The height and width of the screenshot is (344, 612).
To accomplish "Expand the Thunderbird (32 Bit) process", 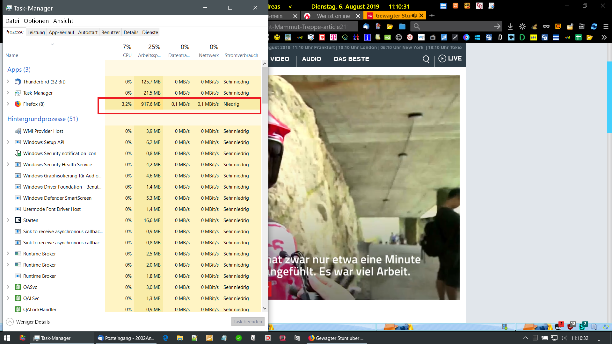I will pos(8,82).
